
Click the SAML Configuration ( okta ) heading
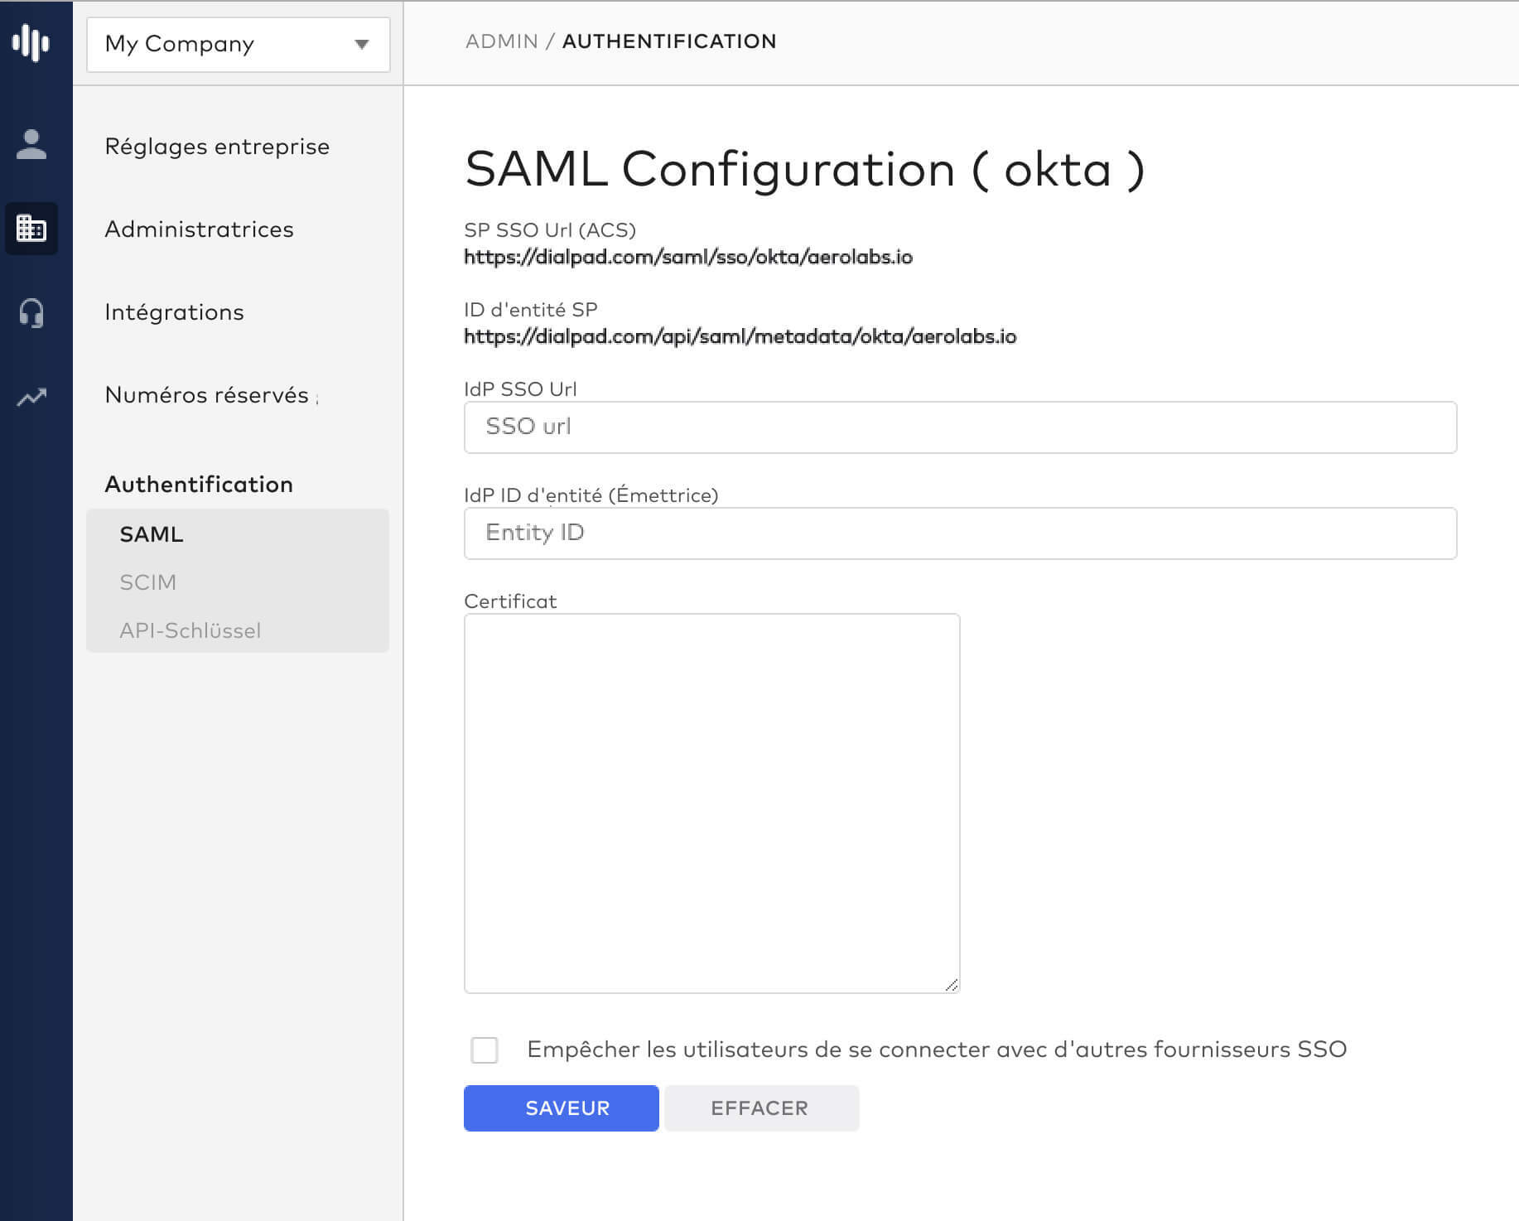coord(805,170)
